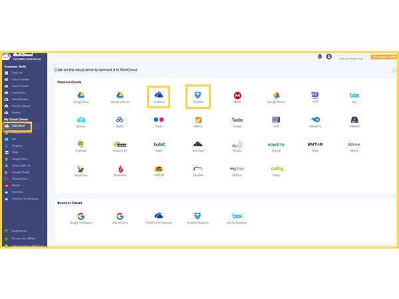Open Task List in sidebar
399x299 pixels.
(x=17, y=72)
